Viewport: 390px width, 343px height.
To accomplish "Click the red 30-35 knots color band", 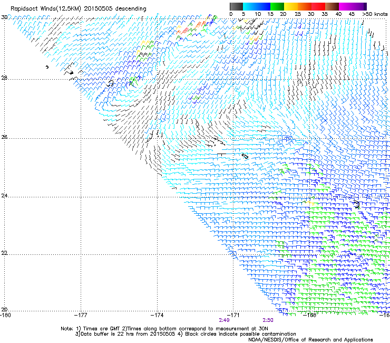I will [x=318, y=6].
